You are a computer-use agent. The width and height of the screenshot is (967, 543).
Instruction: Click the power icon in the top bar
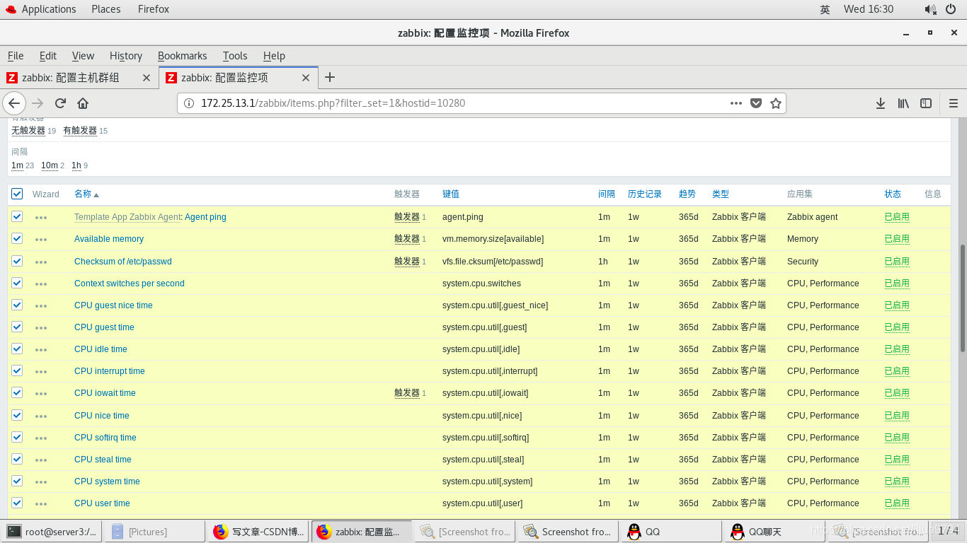pyautogui.click(x=950, y=9)
